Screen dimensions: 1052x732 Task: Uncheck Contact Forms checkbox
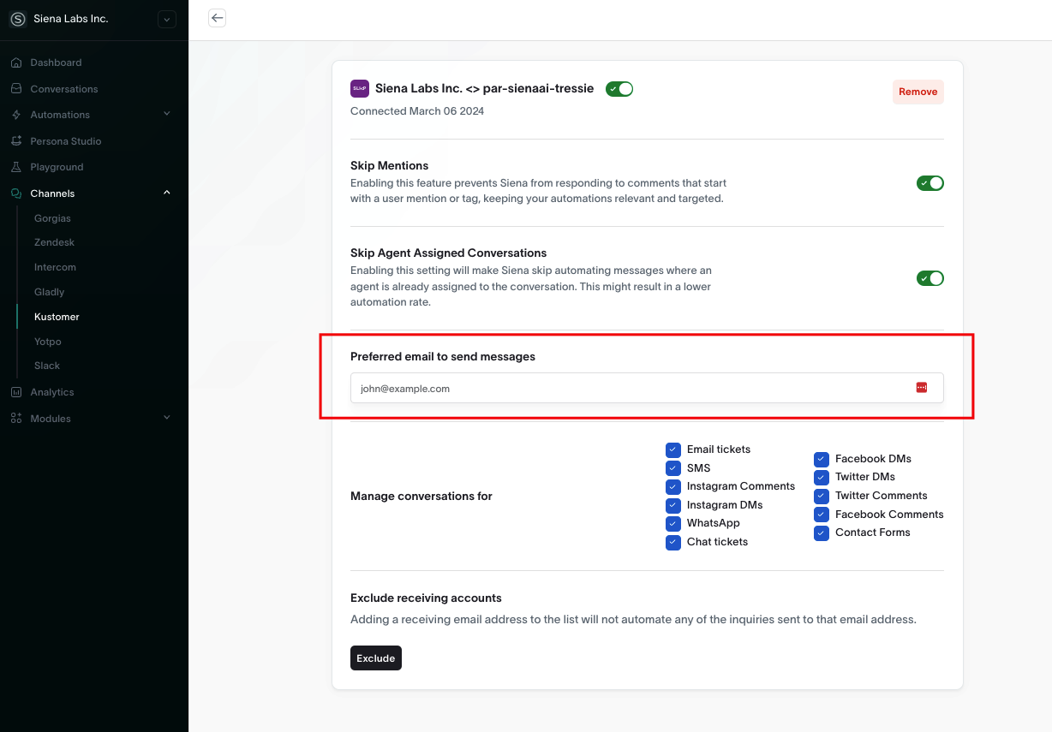click(x=822, y=533)
